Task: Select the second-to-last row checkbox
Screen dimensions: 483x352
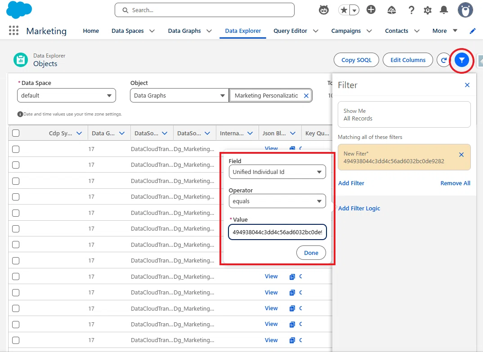Action: point(16,324)
